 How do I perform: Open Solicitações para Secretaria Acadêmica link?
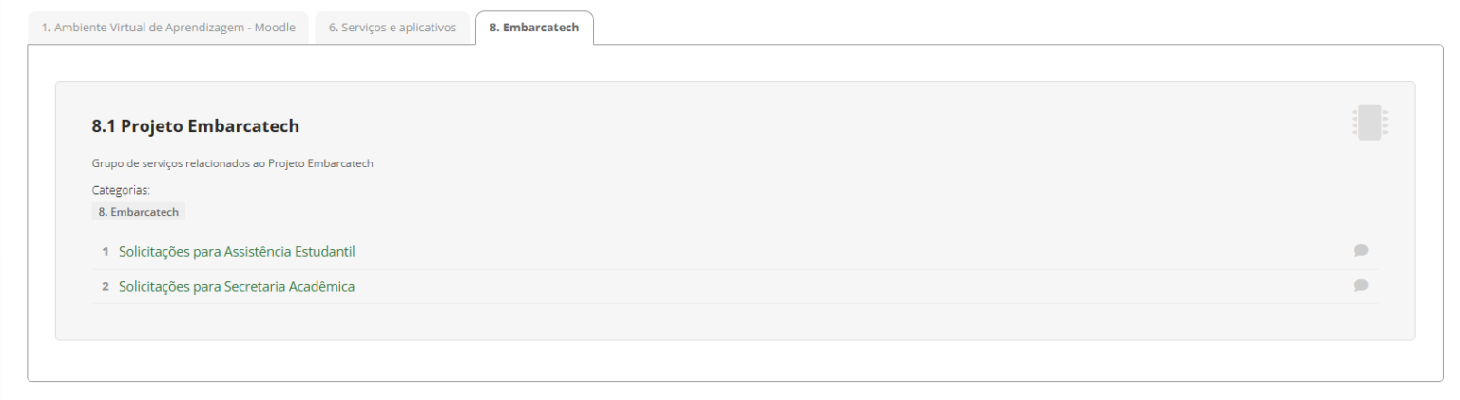(x=237, y=286)
